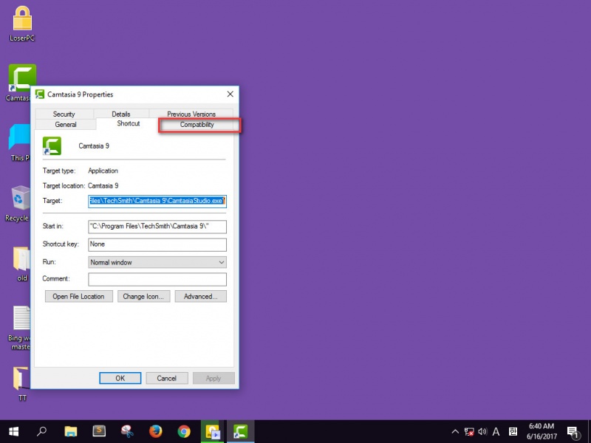
Task: Select the Recycle Bin desktop icon
Action: [18, 204]
